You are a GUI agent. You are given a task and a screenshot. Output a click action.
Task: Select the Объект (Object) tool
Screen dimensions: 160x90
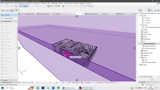click(8, 74)
